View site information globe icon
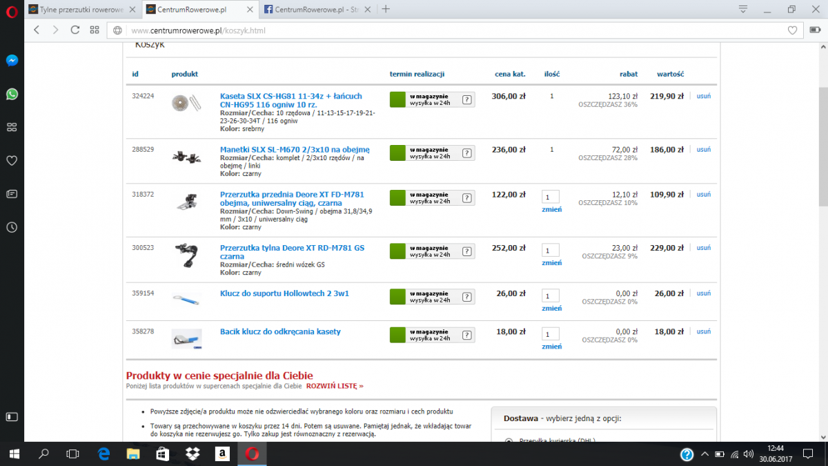 [118, 30]
